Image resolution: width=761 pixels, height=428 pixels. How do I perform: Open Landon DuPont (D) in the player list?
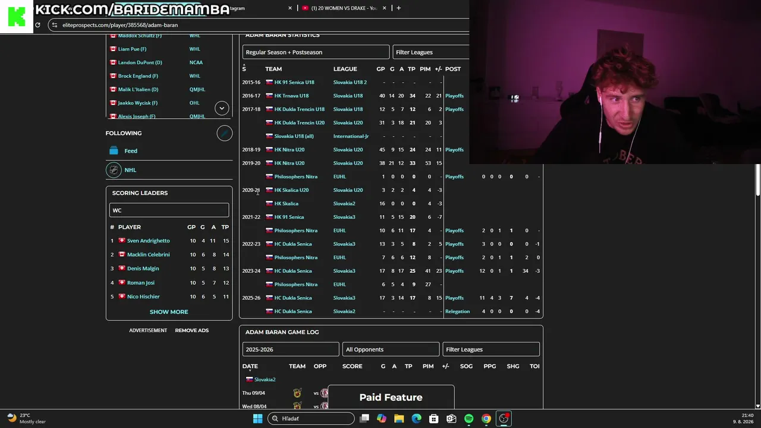click(x=140, y=62)
